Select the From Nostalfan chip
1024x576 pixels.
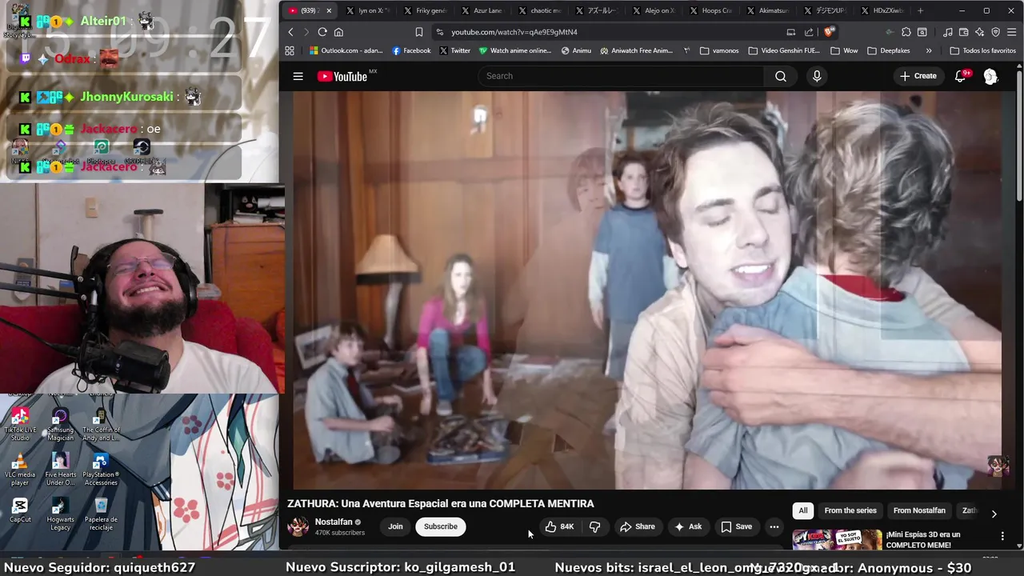tap(919, 510)
